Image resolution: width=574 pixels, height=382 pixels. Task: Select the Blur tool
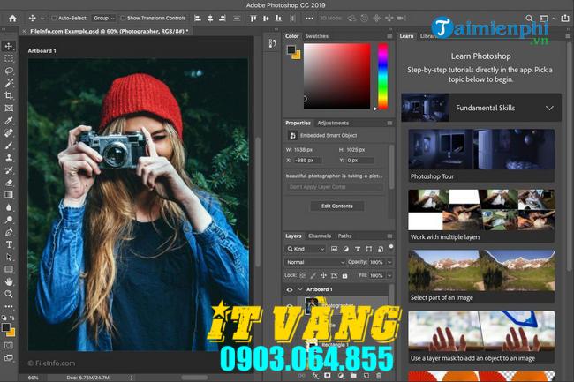pyautogui.click(x=9, y=207)
